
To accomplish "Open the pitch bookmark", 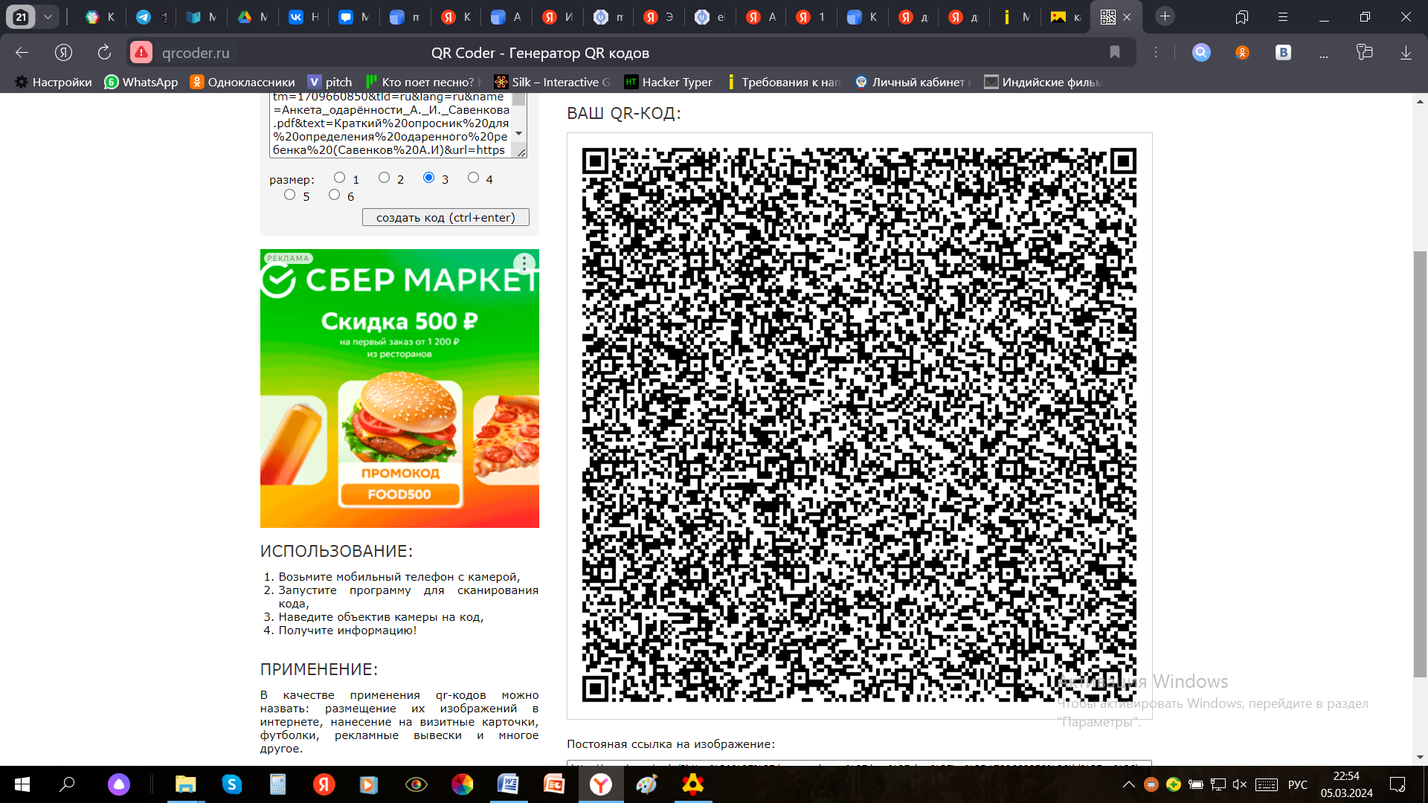I will [330, 82].
